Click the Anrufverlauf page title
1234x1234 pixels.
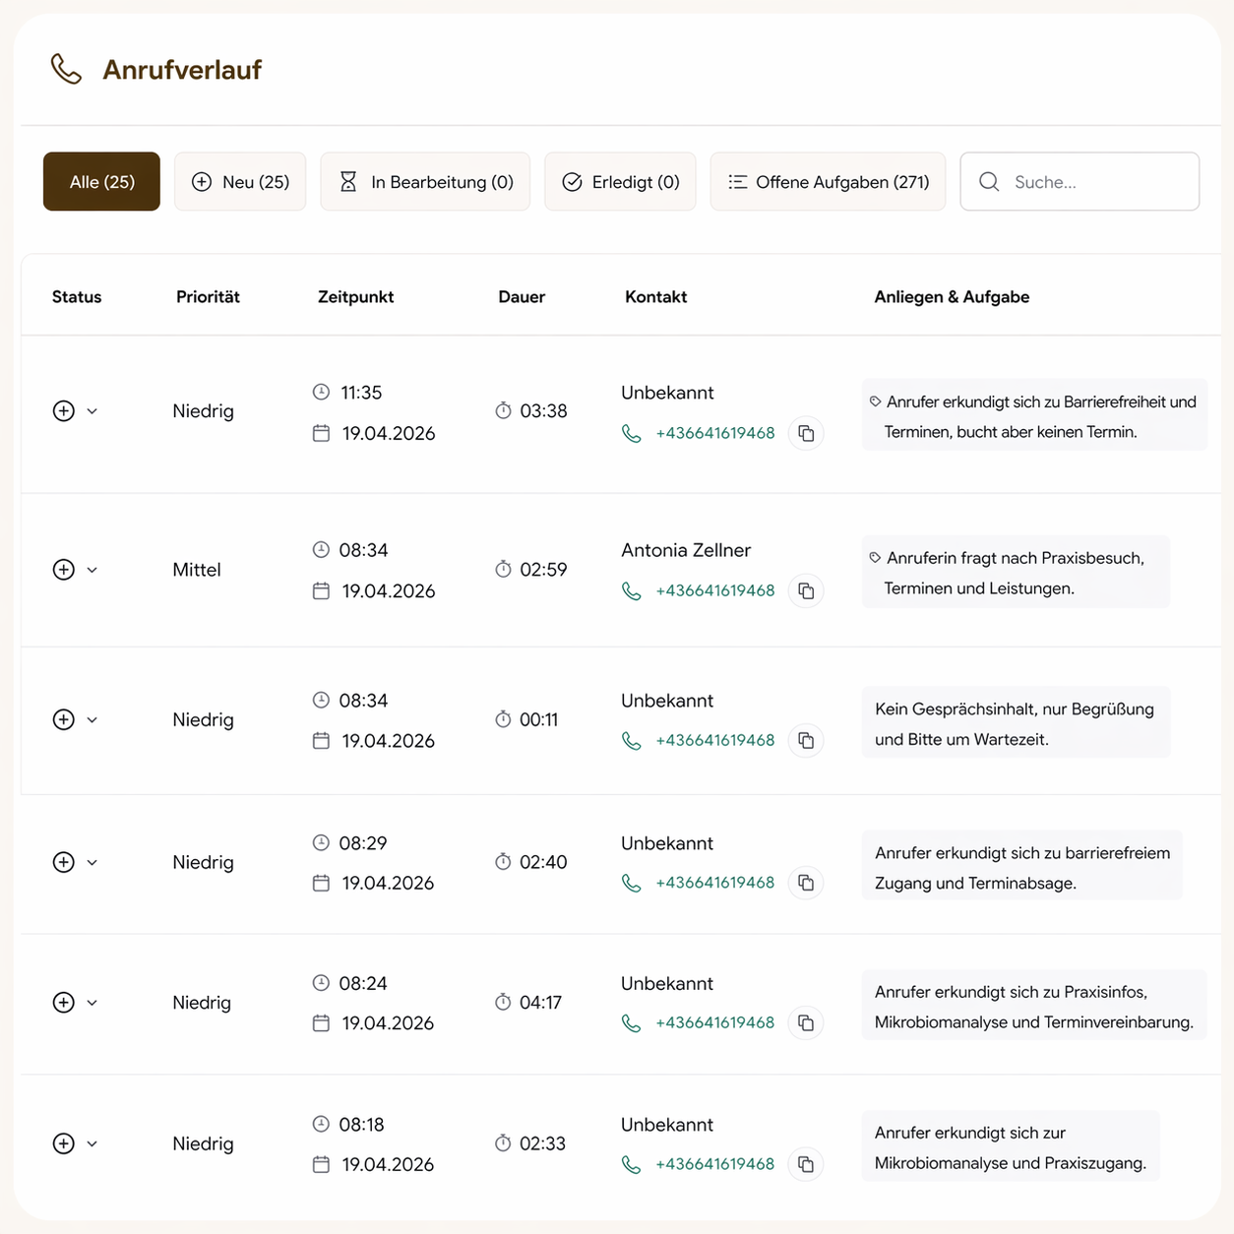click(x=182, y=69)
